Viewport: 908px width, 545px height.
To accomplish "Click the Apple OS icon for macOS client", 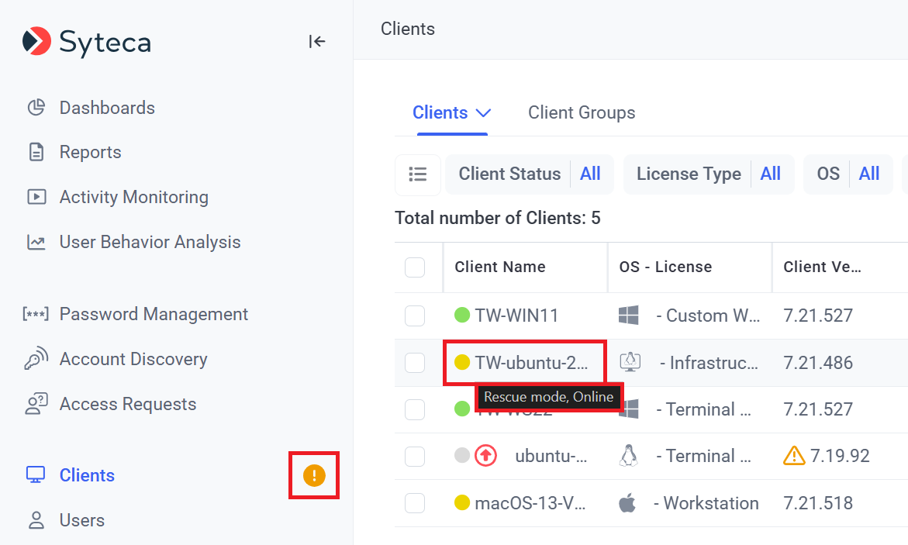I will tap(627, 503).
